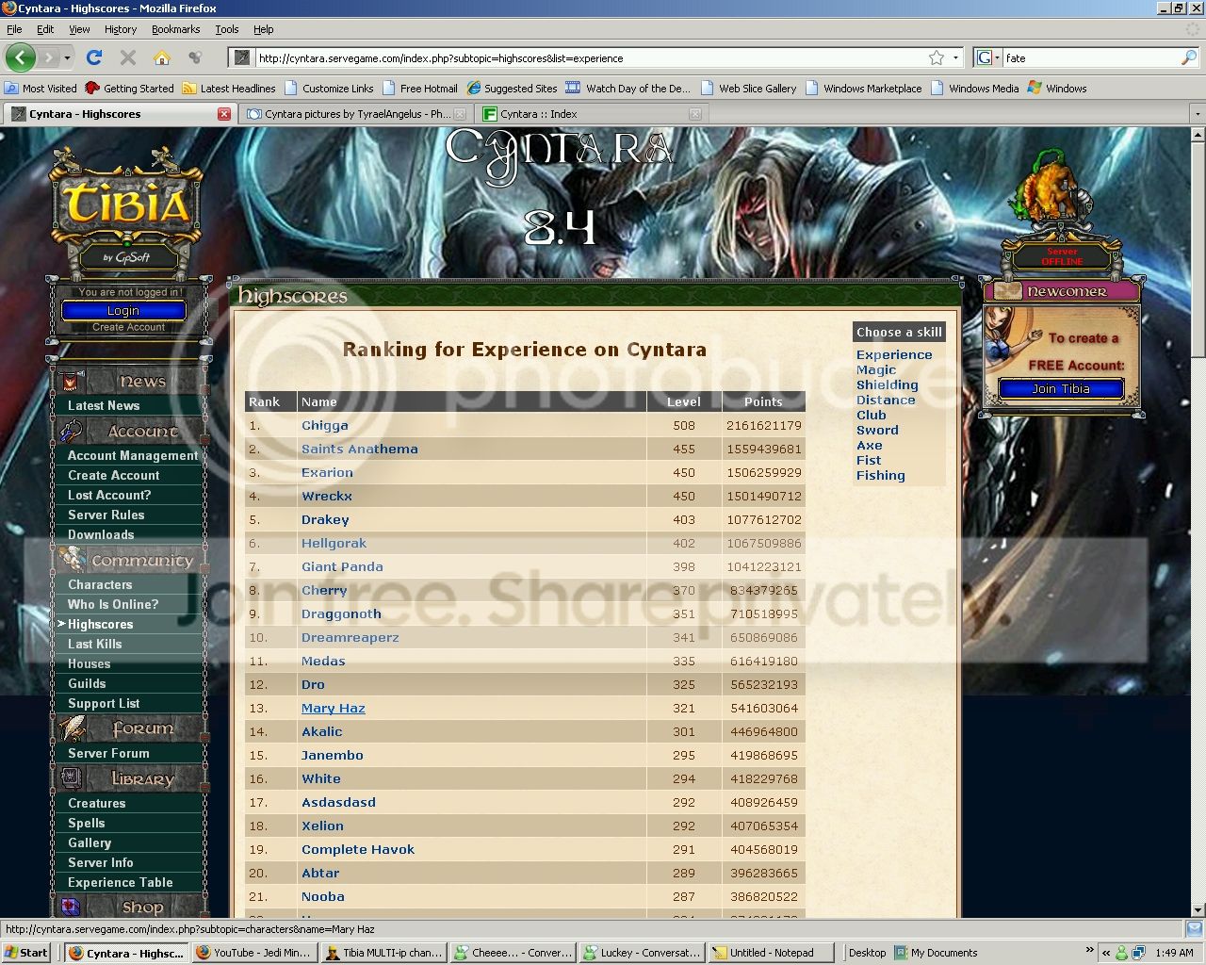The height and width of the screenshot is (965, 1206).
Task: Stop loading the page
Action: [128, 57]
